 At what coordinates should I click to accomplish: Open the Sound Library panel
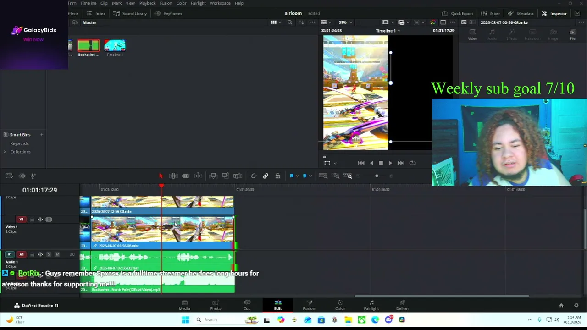tap(130, 13)
